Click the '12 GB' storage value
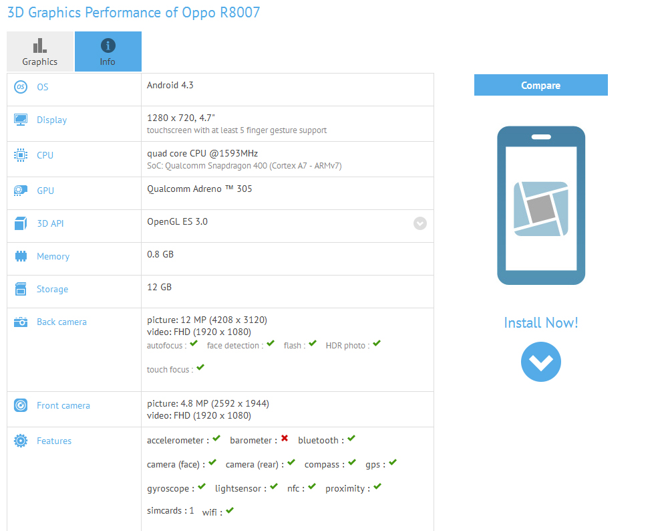This screenshot has width=668, height=531. [160, 287]
